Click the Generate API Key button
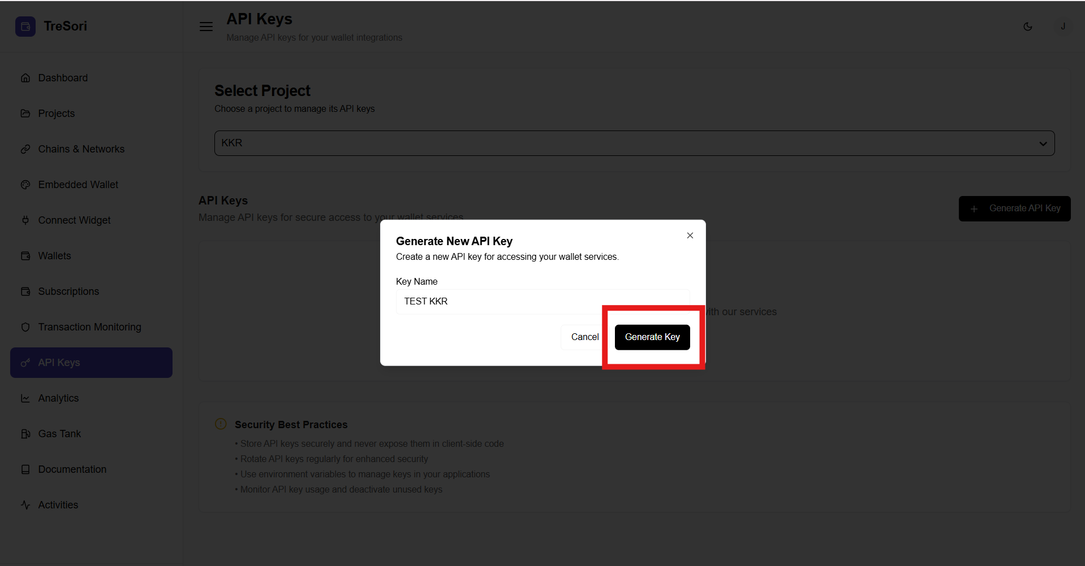Image resolution: width=1085 pixels, height=566 pixels. tap(1014, 209)
